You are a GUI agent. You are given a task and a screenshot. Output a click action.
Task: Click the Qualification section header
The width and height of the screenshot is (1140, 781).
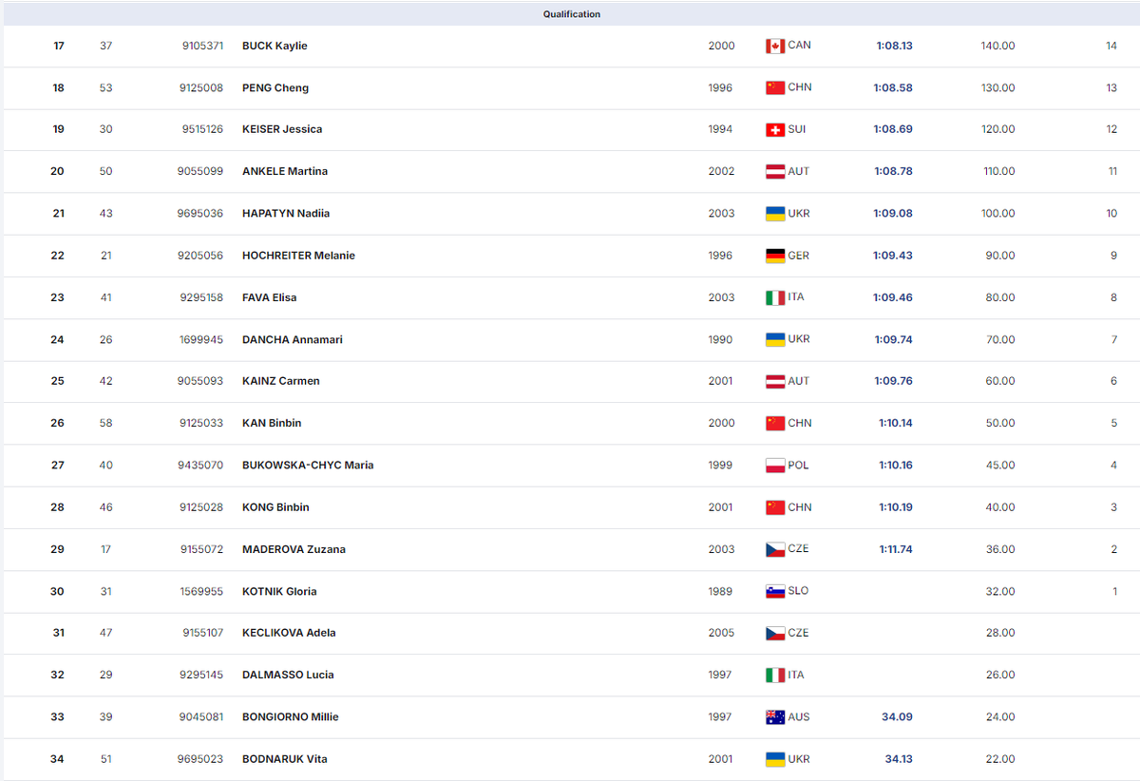(571, 14)
